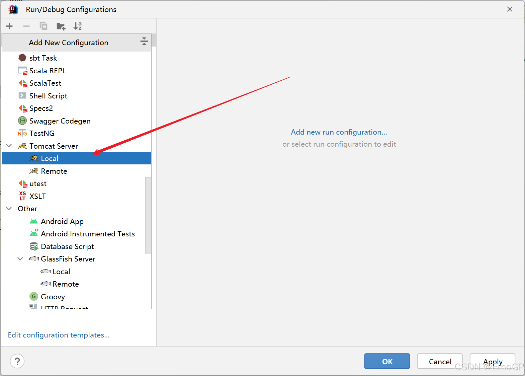Choose the ScalaTest entry
The width and height of the screenshot is (525, 376).
pos(77,83)
